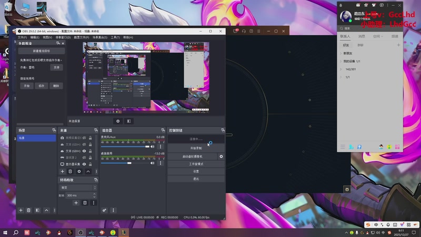
Task: Expand the 新朋友 group in QQ
Action: click(x=341, y=53)
